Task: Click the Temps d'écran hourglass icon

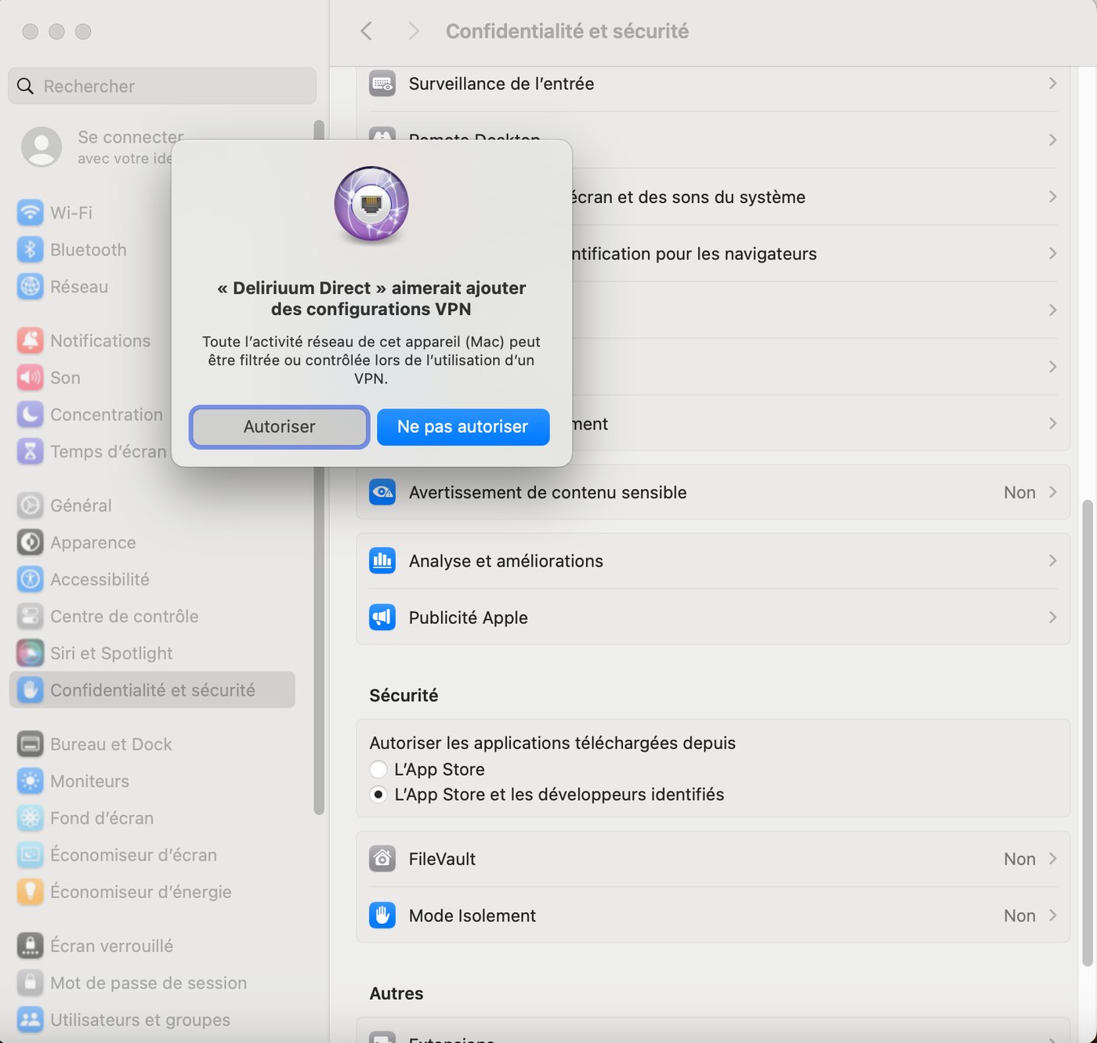Action: click(x=30, y=451)
